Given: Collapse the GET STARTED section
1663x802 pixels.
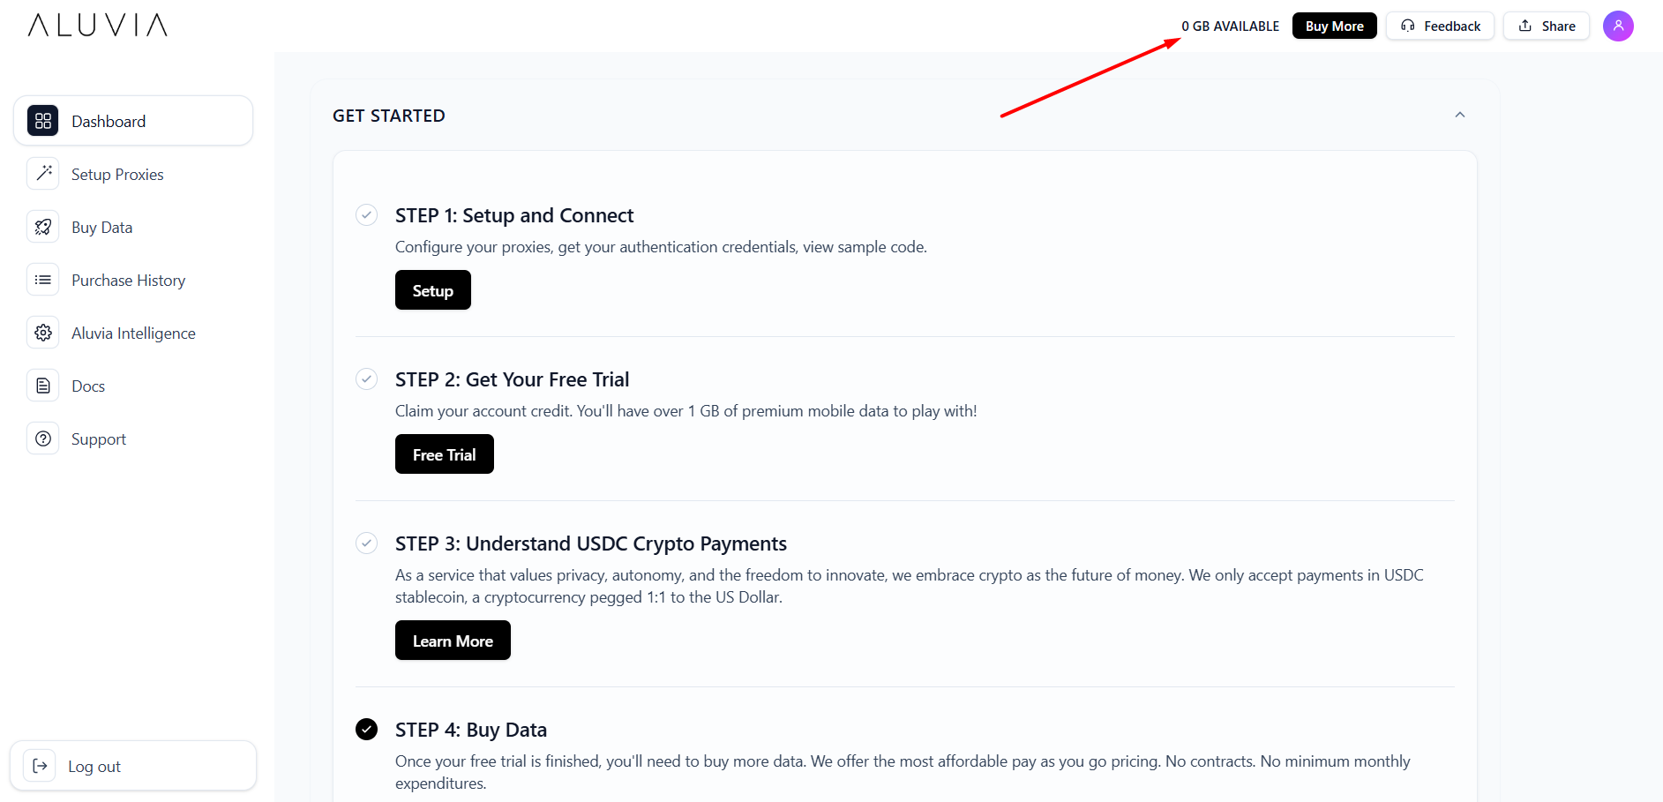Looking at the screenshot, I should (x=1460, y=115).
